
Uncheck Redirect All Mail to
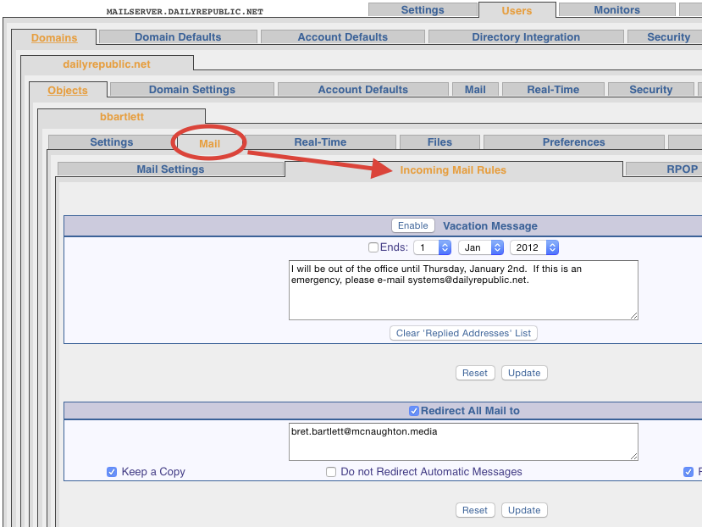pyautogui.click(x=414, y=411)
